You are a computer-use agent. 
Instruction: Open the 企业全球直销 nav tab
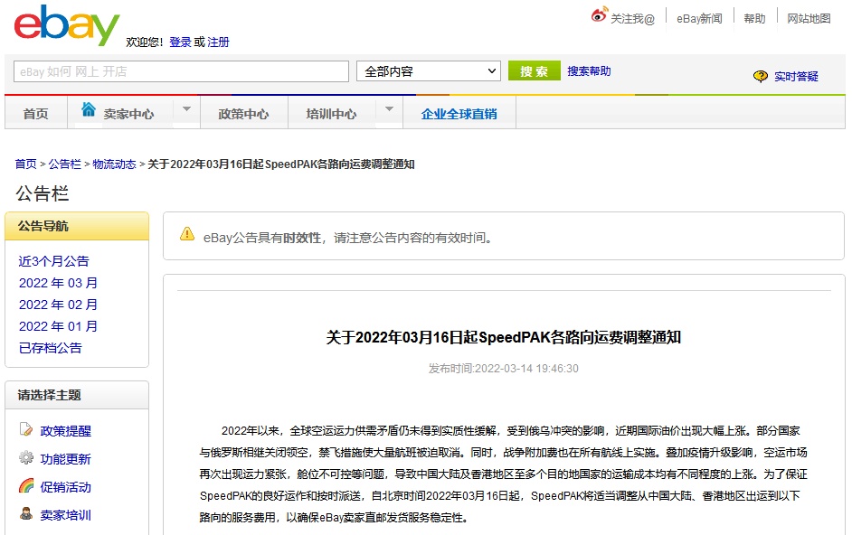(459, 114)
